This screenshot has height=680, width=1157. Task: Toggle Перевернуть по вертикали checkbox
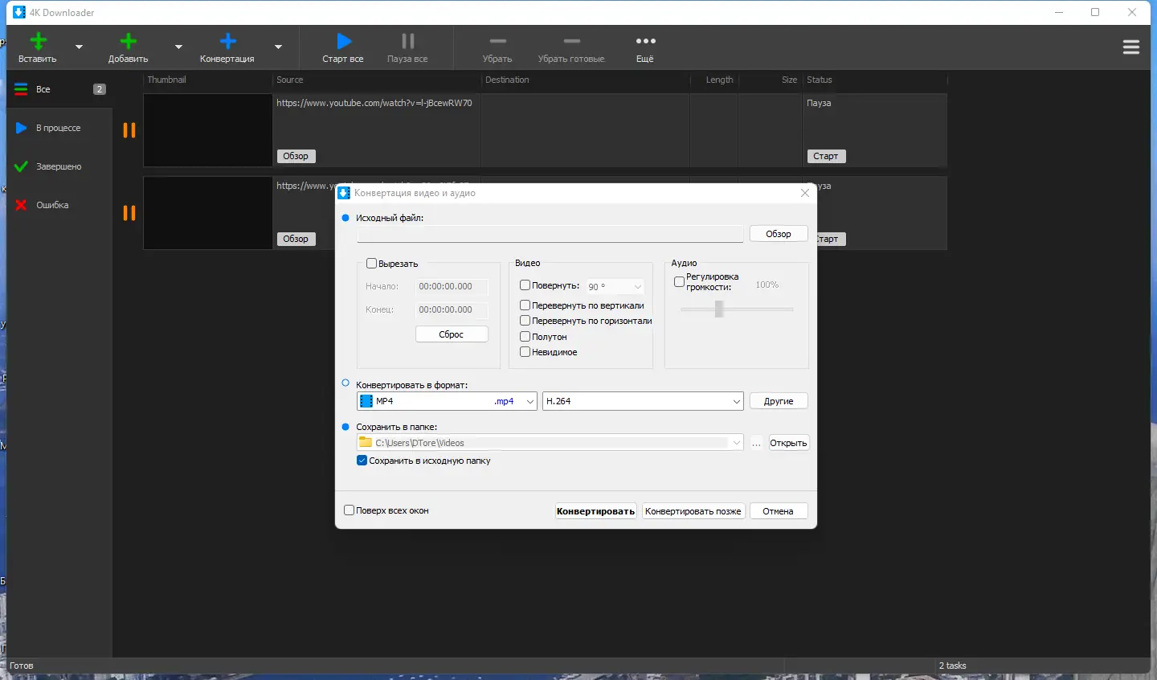pyautogui.click(x=525, y=305)
